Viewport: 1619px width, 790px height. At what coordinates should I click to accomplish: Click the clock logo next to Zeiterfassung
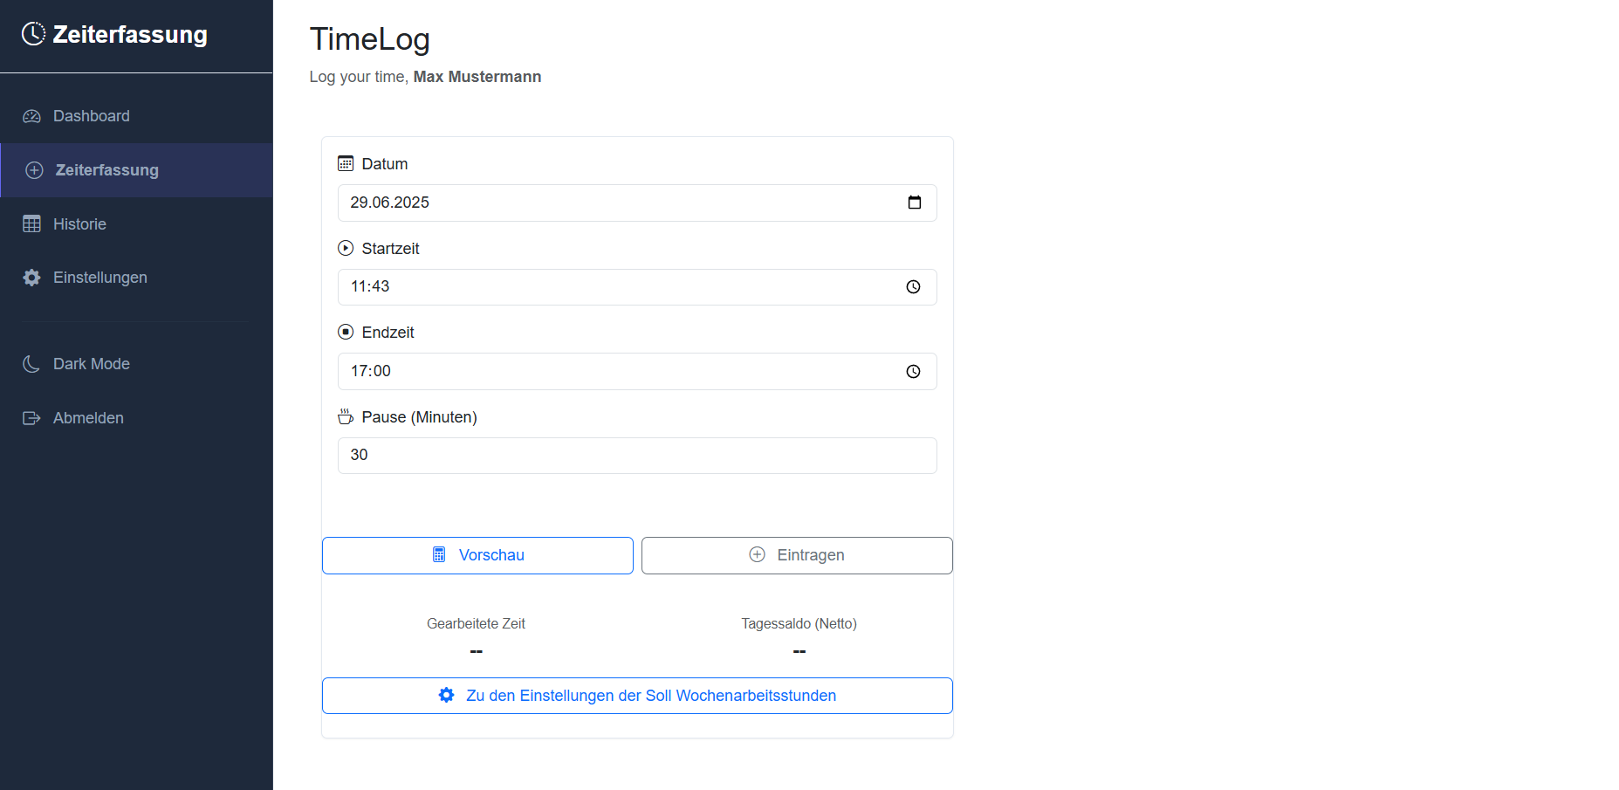31,33
